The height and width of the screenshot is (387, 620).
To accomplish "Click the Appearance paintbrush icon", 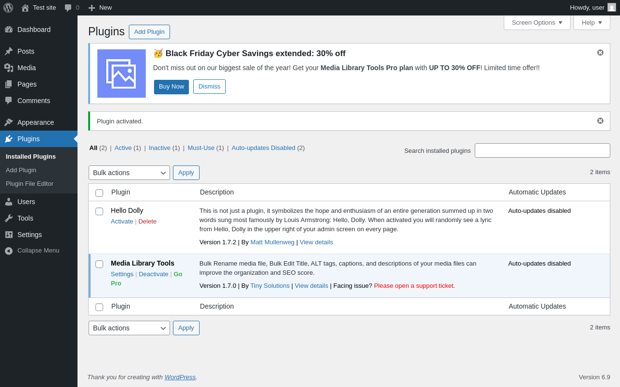I will (9, 122).
